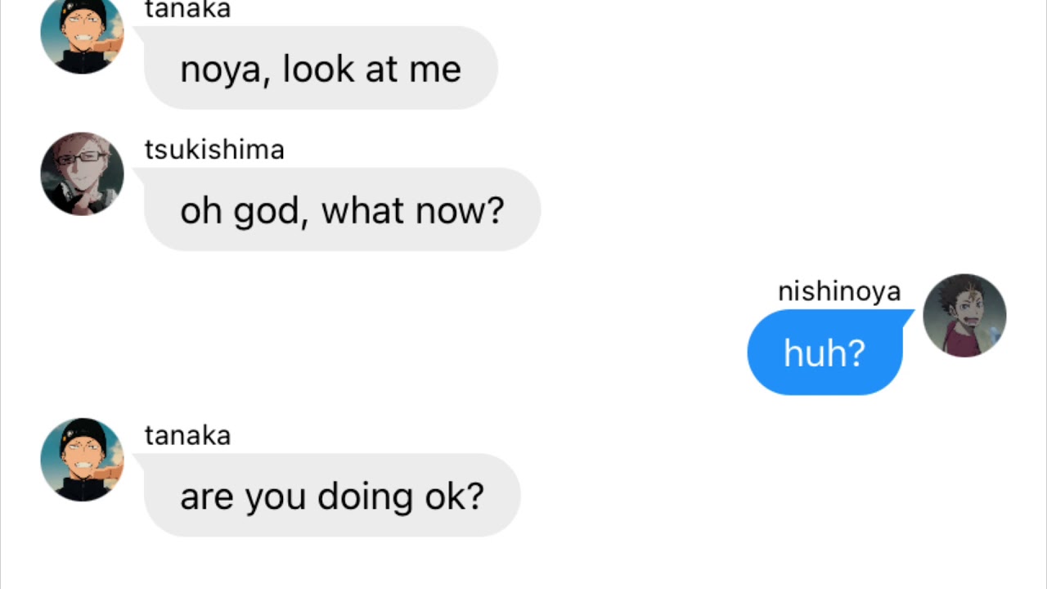Select the 'oh god, what now?' bubble
The width and height of the screenshot is (1047, 589).
pyautogui.click(x=342, y=211)
